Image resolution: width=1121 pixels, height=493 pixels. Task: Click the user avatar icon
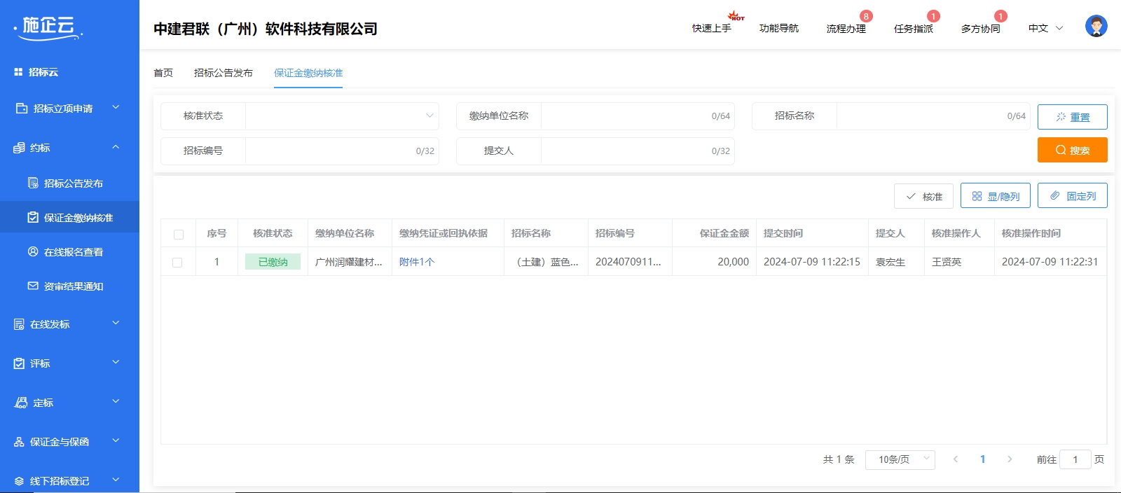click(1096, 27)
